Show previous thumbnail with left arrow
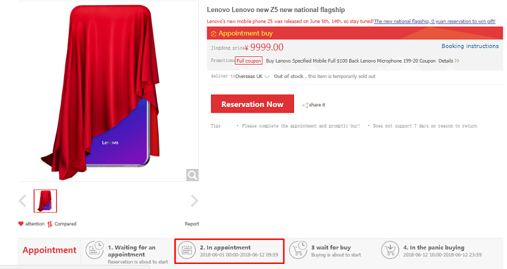 point(23,201)
